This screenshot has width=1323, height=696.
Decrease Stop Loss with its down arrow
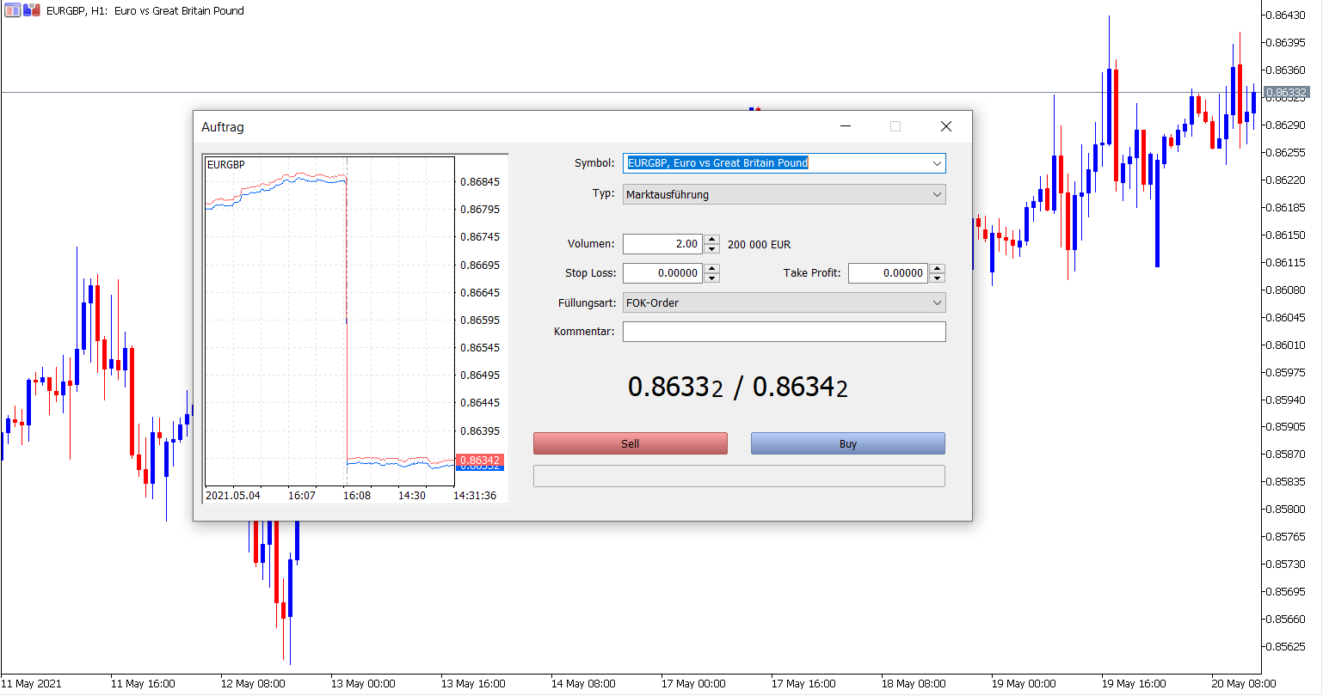pyautogui.click(x=711, y=277)
